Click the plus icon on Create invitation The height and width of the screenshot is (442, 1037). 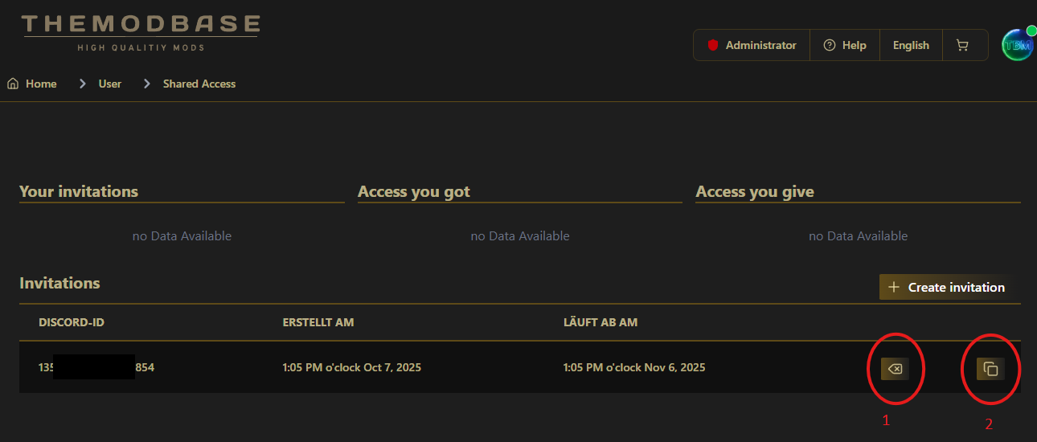point(893,288)
